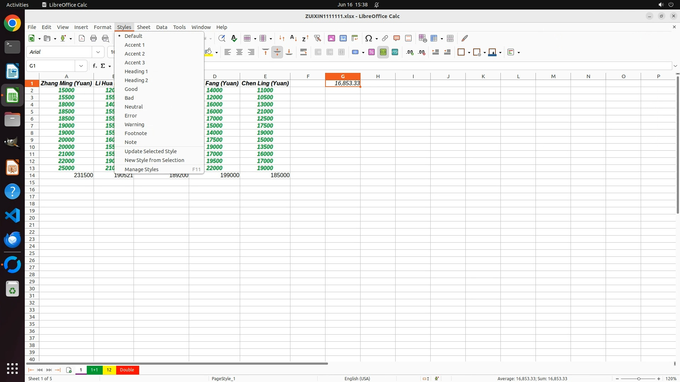
Task: Toggle the Format as Number button
Action: click(383, 52)
